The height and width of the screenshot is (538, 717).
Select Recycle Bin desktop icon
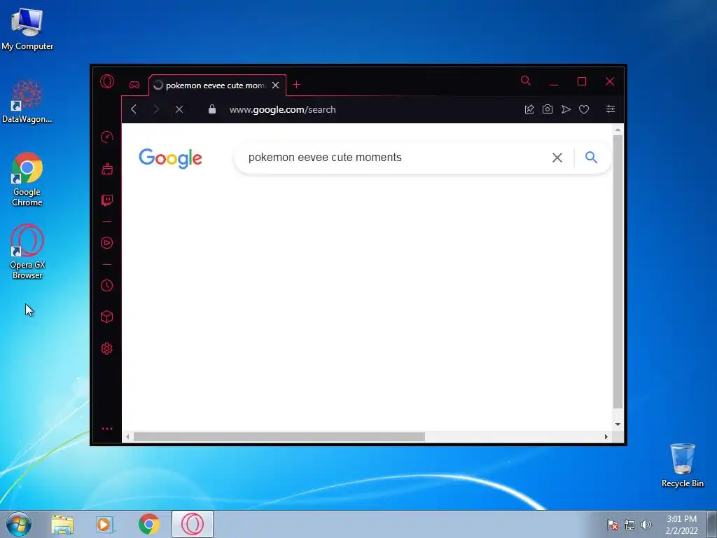click(682, 465)
